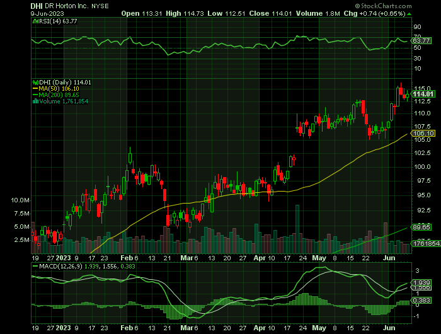The width and height of the screenshot is (441, 334).
Task: Click the -1 level on MACD axis
Action: point(416,316)
